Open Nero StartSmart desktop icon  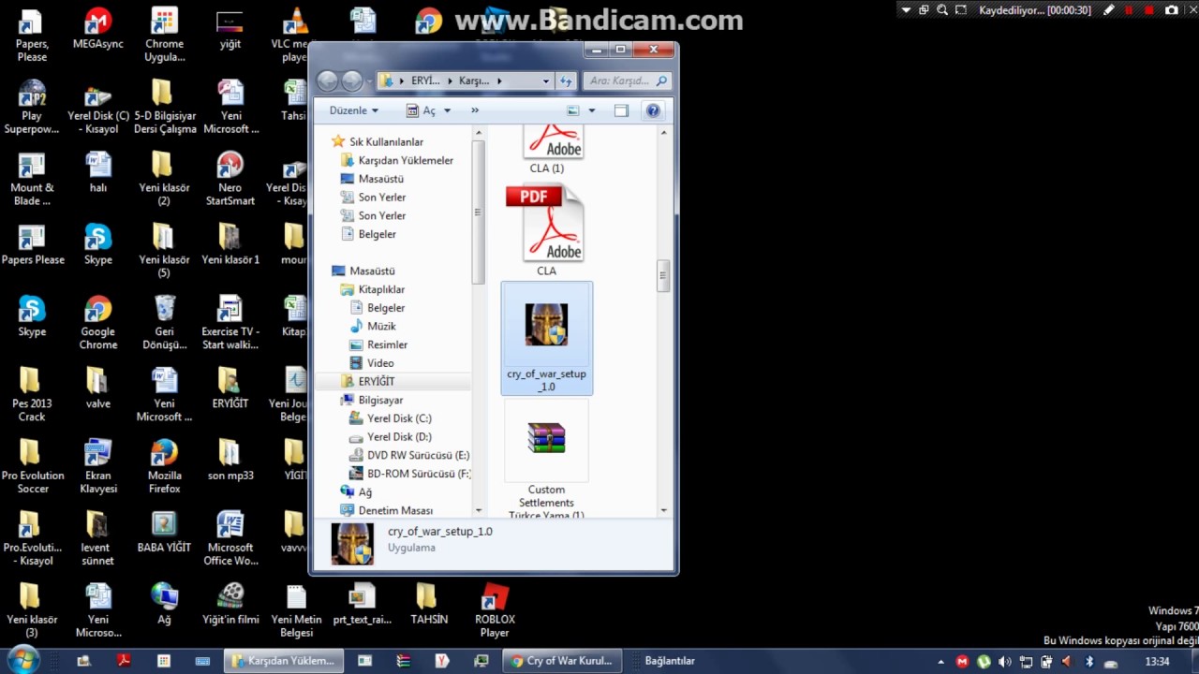(x=230, y=179)
